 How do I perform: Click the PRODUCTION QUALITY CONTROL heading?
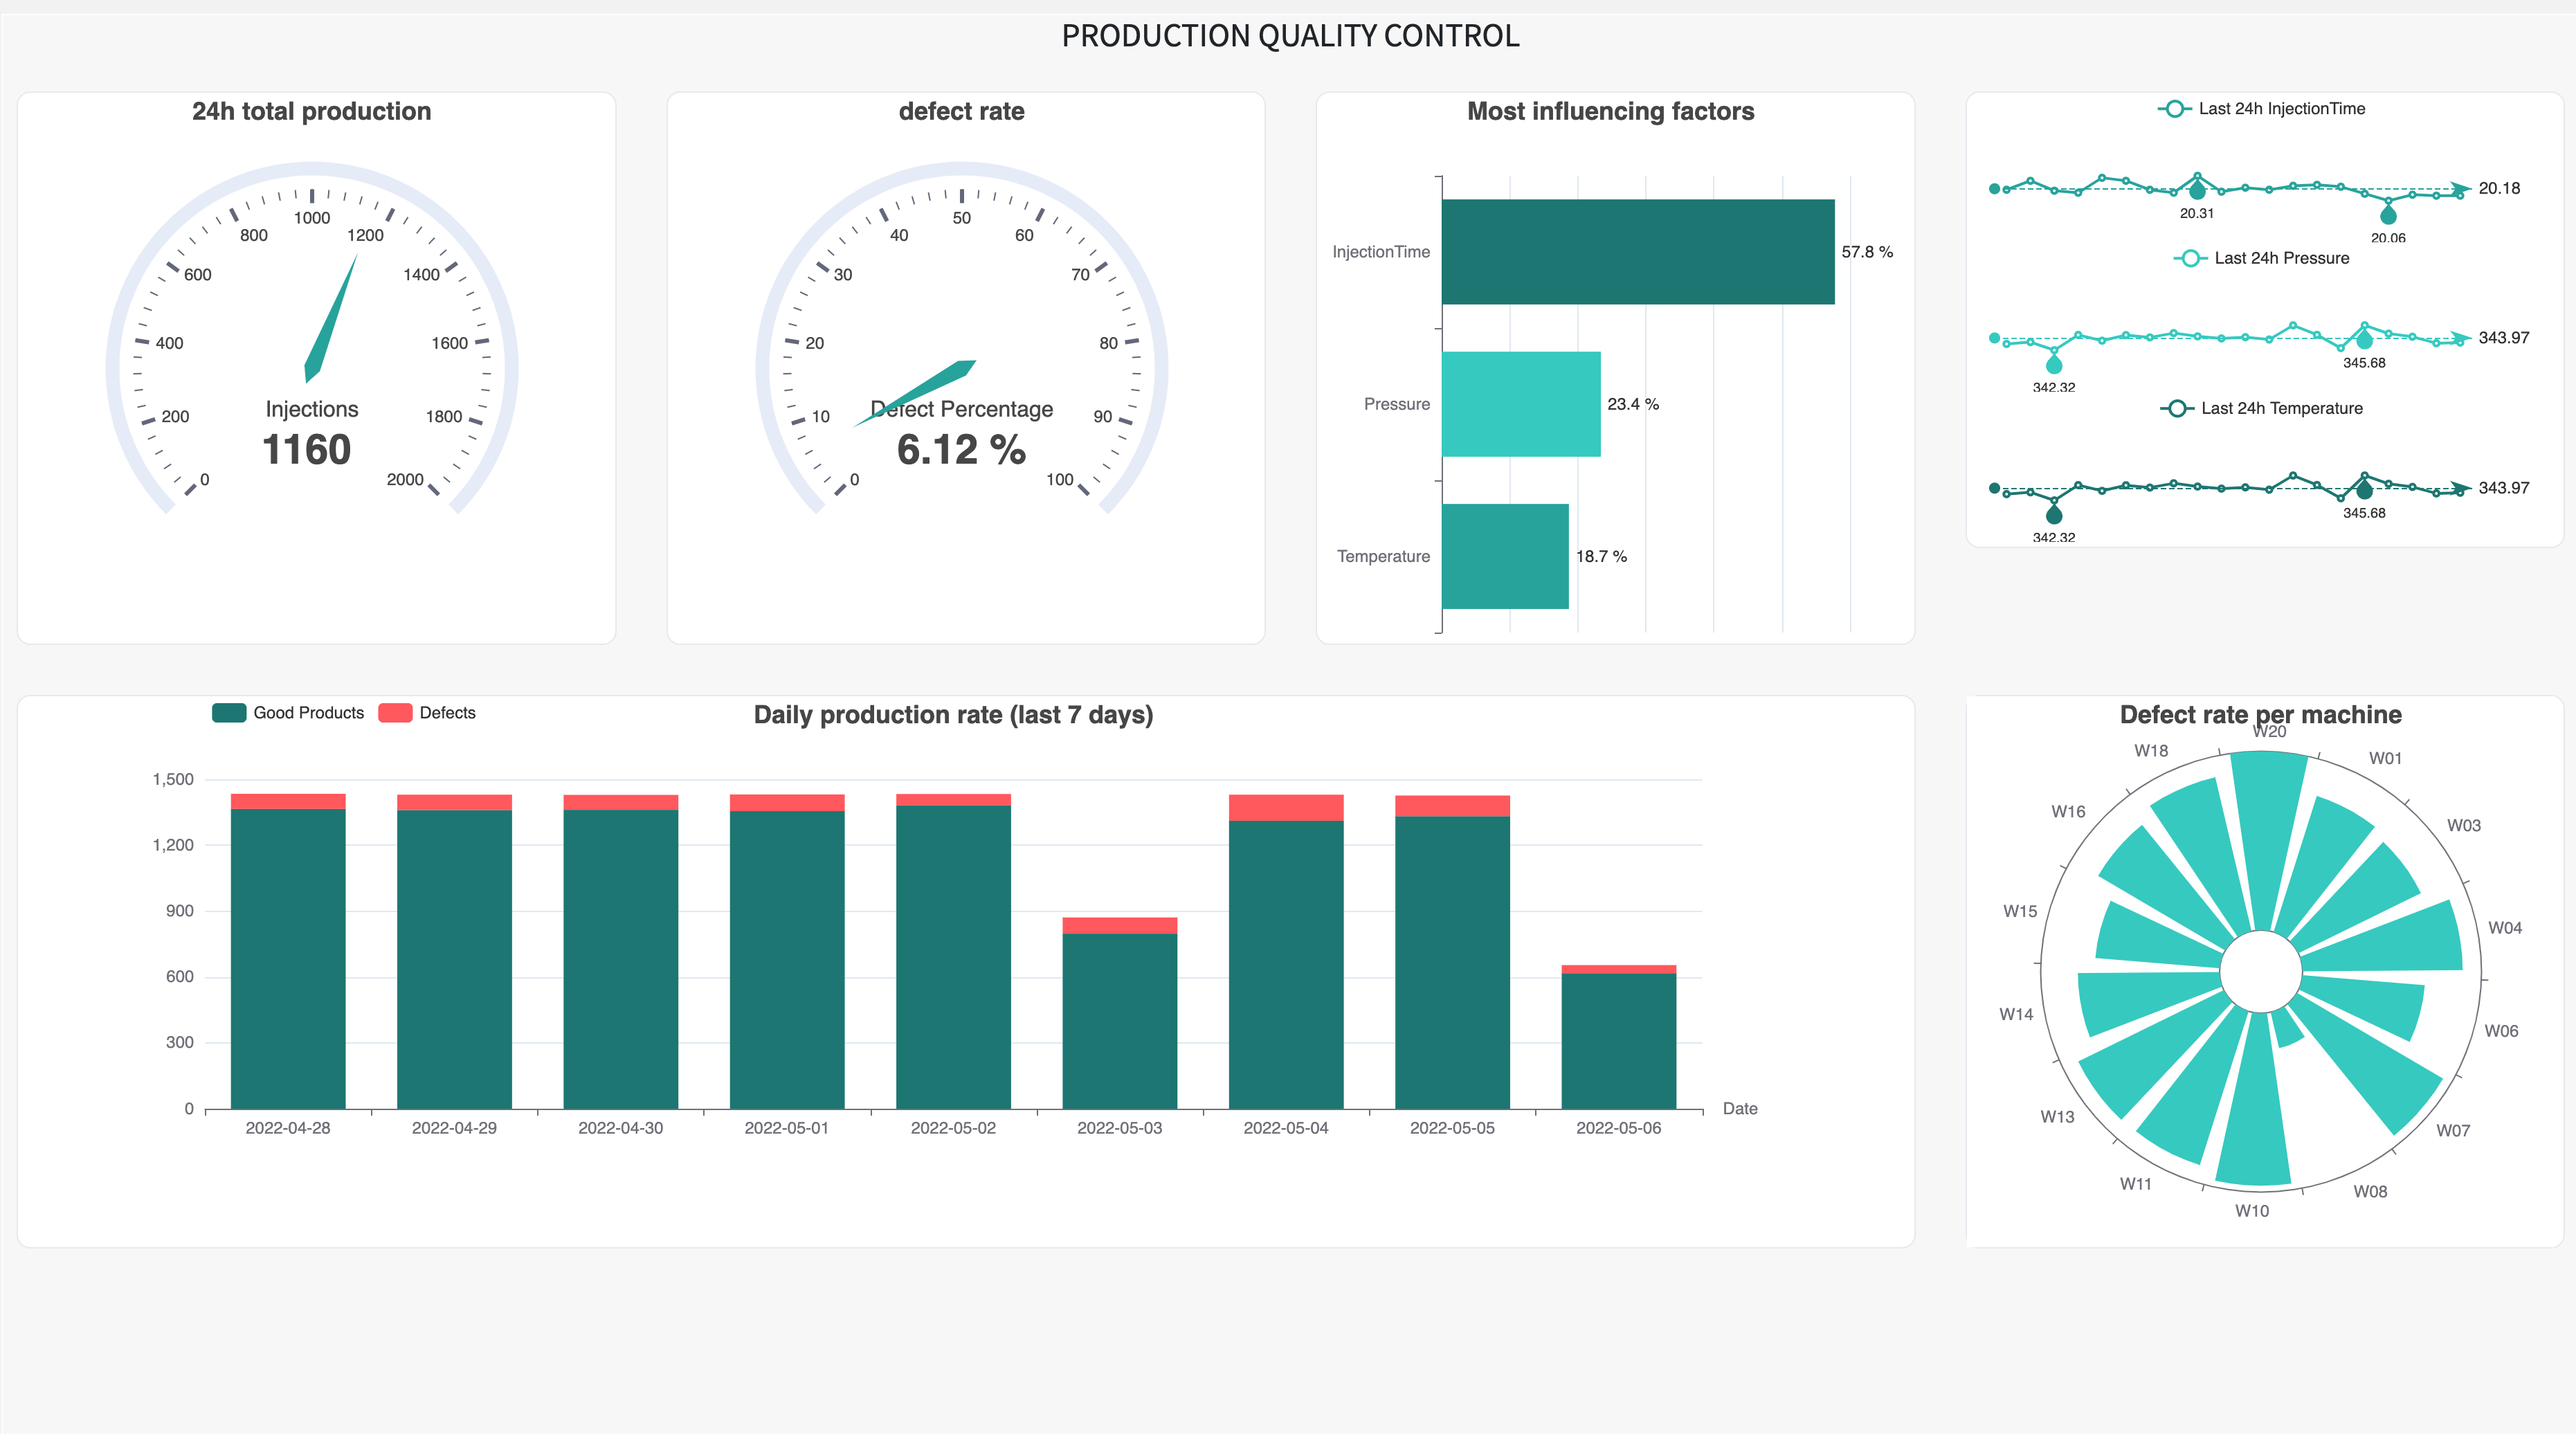[1291, 36]
